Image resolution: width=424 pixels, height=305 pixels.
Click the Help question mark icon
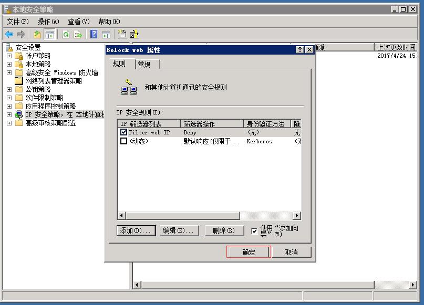[x=93, y=35]
